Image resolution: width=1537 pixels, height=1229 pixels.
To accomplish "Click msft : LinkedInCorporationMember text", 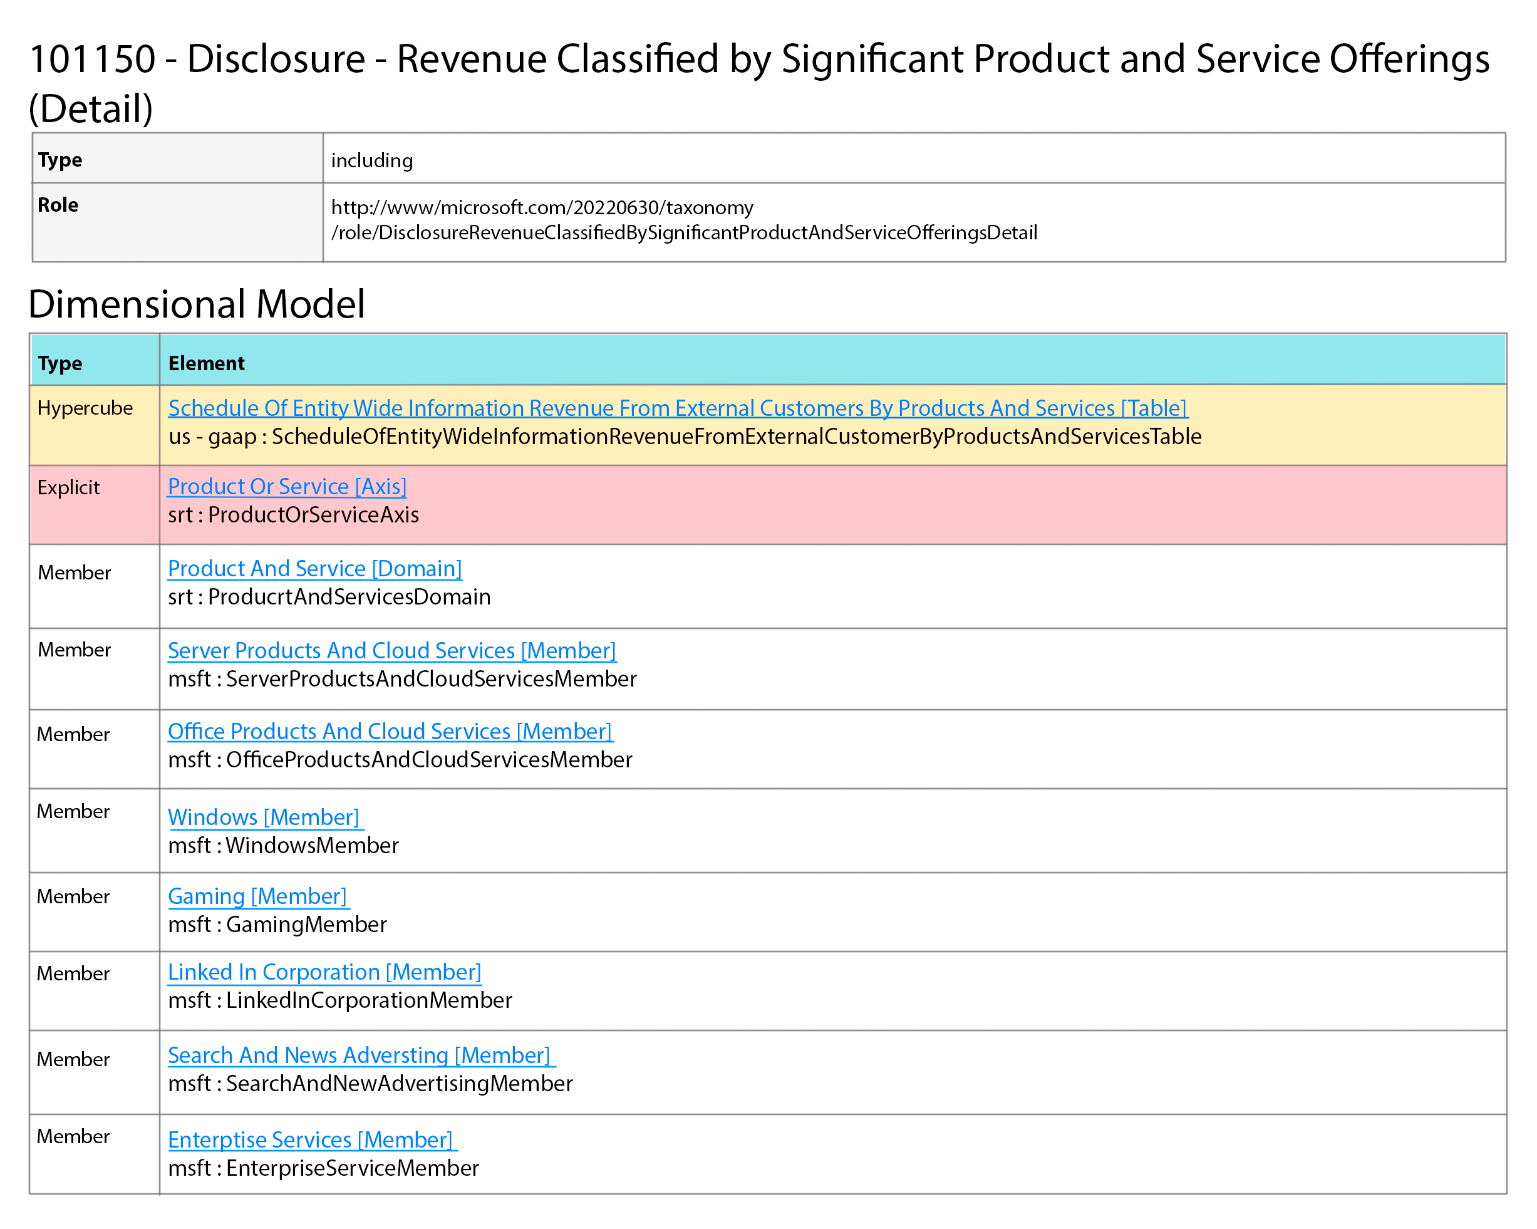I will click(x=340, y=1000).
